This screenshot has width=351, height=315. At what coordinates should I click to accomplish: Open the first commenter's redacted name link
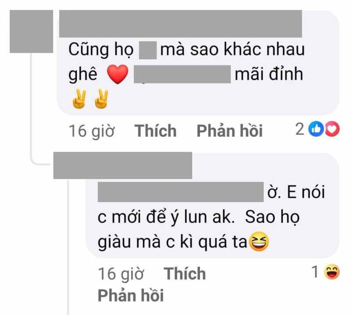180,24
